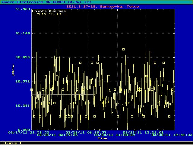Click the 20.572 y-axis label

coord(23,82)
